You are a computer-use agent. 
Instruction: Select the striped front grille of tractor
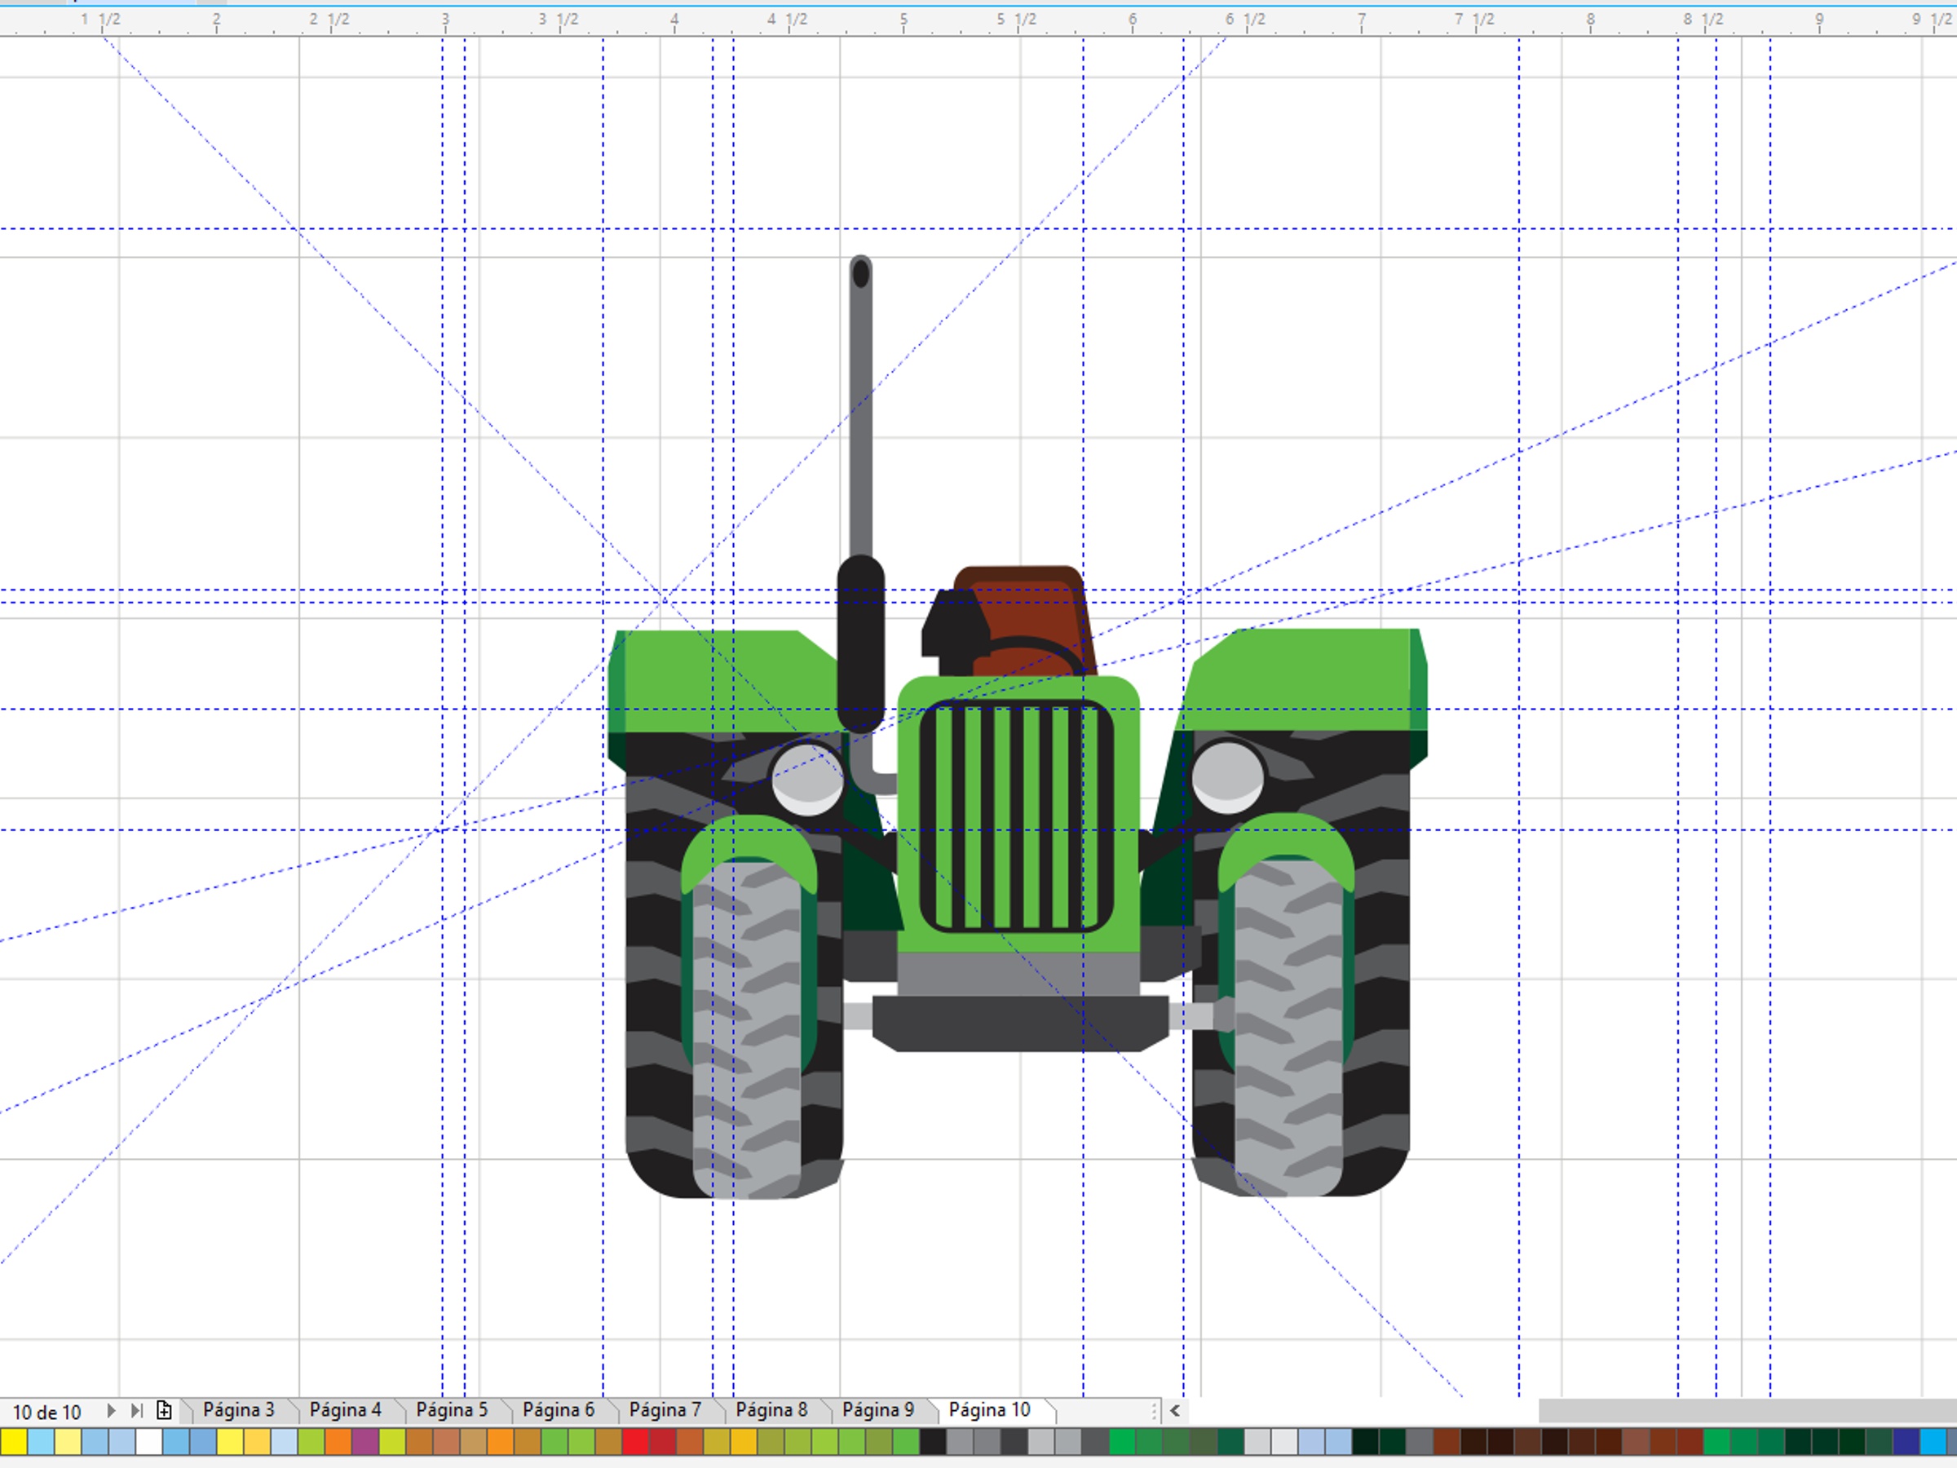(x=1016, y=816)
